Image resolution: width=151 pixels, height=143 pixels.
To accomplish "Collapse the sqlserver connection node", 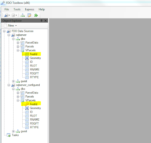I will click(x=9, y=35).
